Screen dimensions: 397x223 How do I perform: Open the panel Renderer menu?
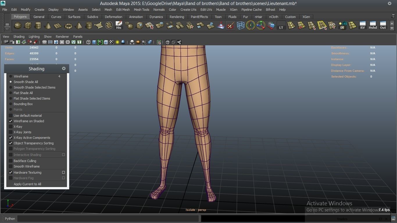62,37
